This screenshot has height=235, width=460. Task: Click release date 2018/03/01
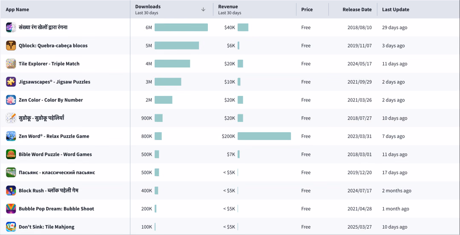359,154
